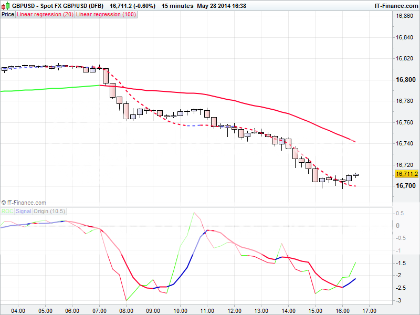Viewport: 420px width, 315px height.
Task: Click the 08:00 time axis label
Action: tap(126, 311)
